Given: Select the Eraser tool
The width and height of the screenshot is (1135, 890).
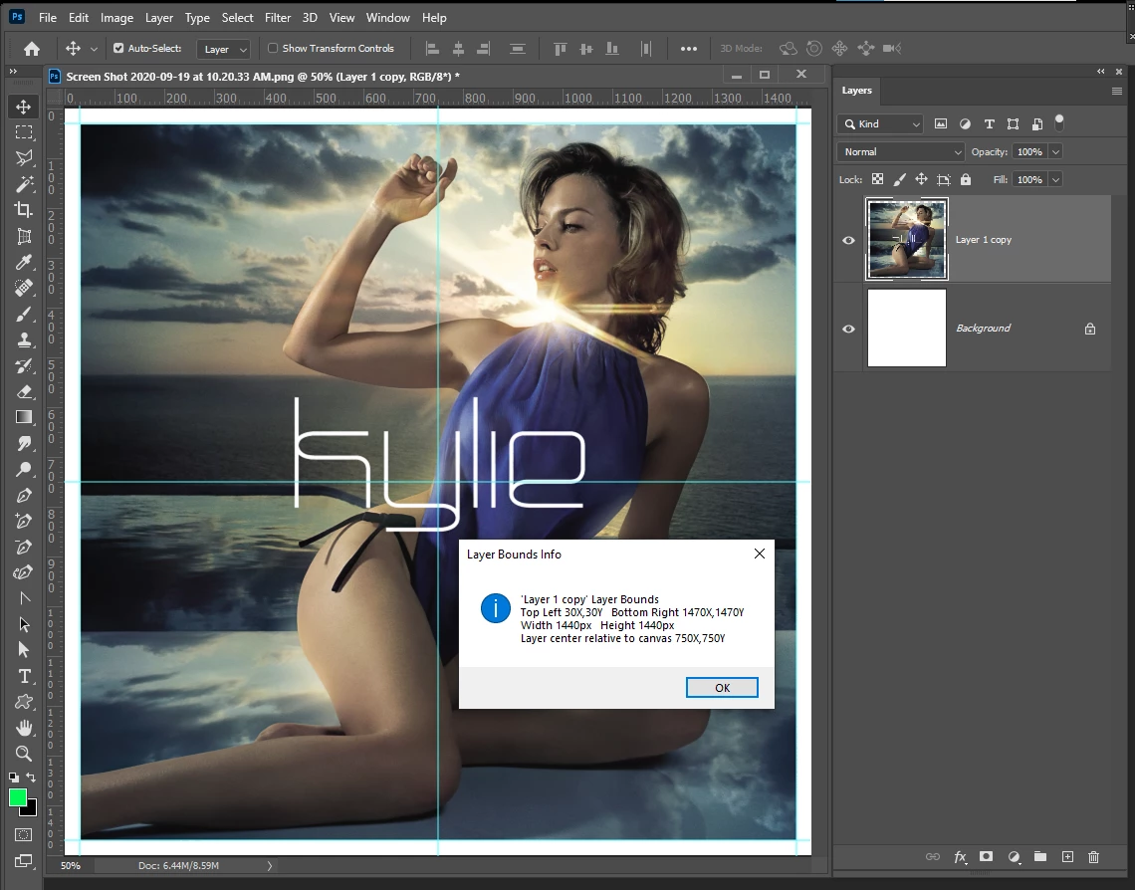Looking at the screenshot, I should 24,391.
